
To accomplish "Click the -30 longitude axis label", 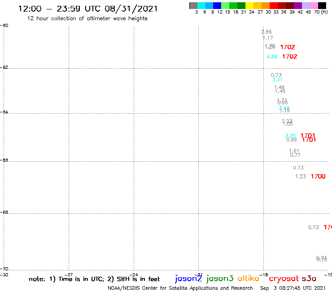I will pyautogui.click(x=4, y=275).
